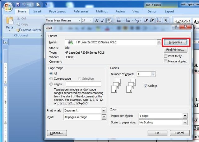Image resolution: width=199 pixels, height=142 pixels.
Task: Open the Clipboard dialog launcher
Action: coord(41,35)
